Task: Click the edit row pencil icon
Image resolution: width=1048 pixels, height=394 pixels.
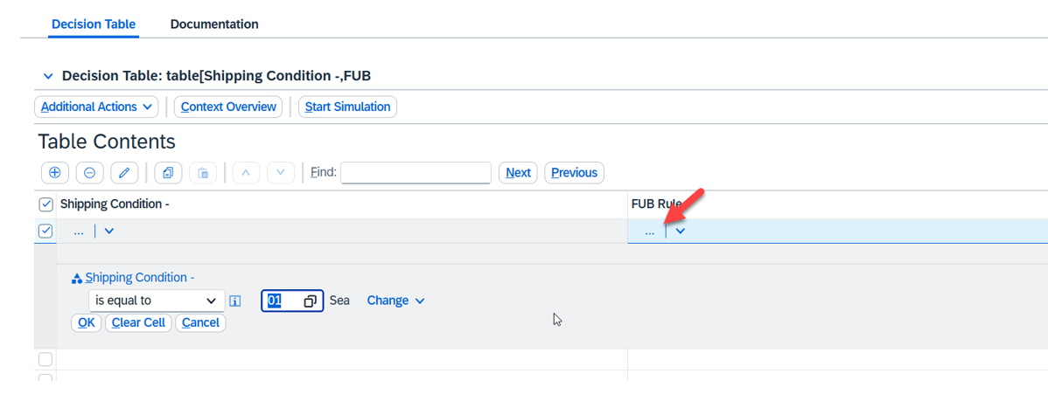Action: click(x=124, y=173)
